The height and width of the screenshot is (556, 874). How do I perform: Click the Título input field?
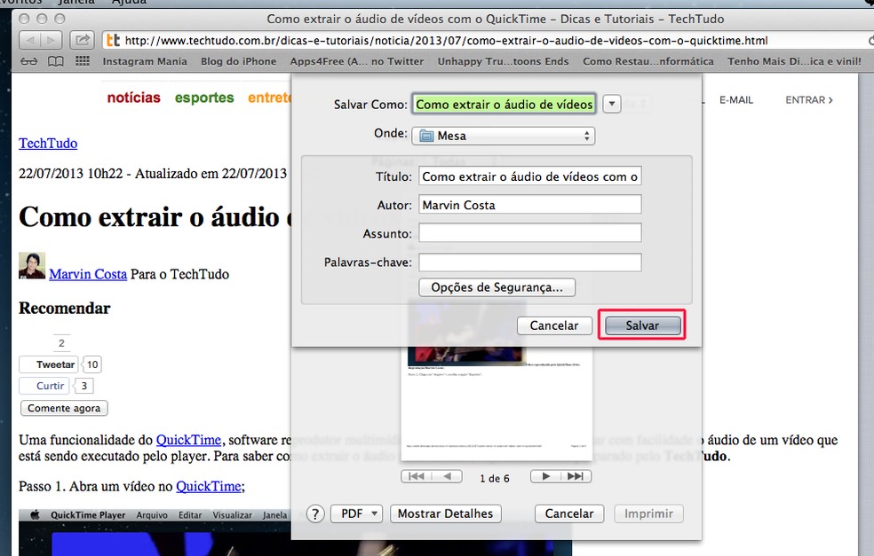(x=530, y=176)
